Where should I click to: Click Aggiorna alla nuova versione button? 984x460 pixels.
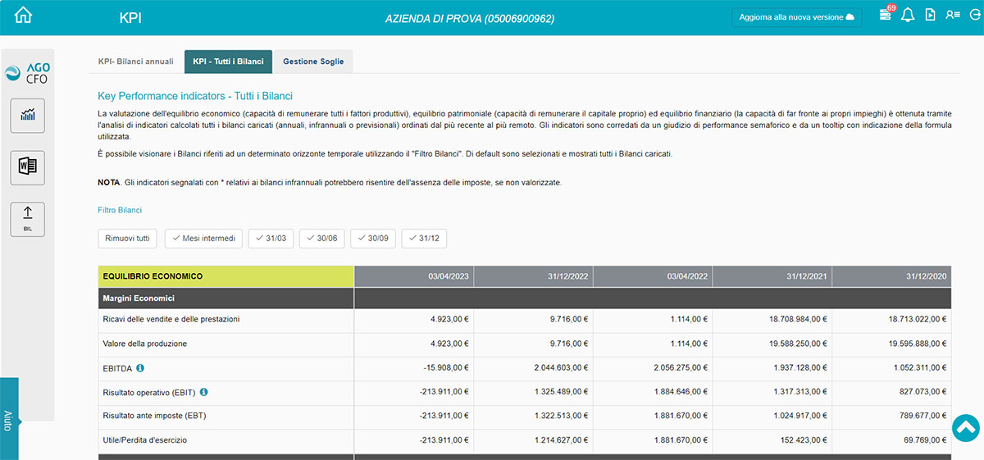(796, 17)
